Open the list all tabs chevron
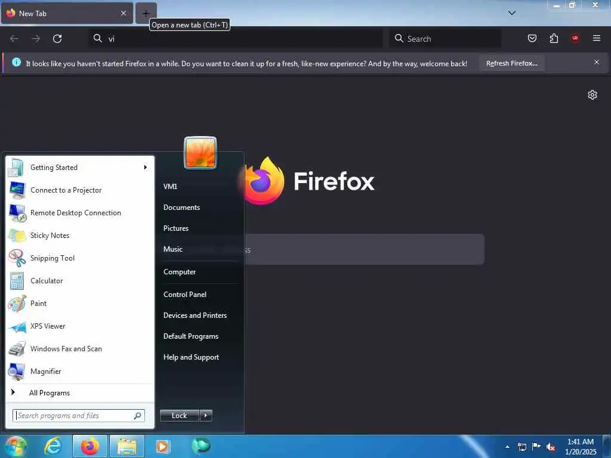The width and height of the screenshot is (611, 458). pos(512,13)
